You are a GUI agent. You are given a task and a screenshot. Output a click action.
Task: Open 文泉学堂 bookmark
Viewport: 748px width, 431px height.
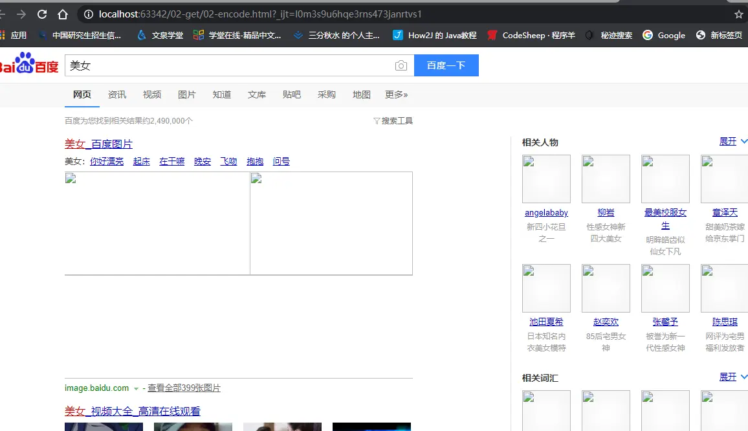pyautogui.click(x=160, y=36)
